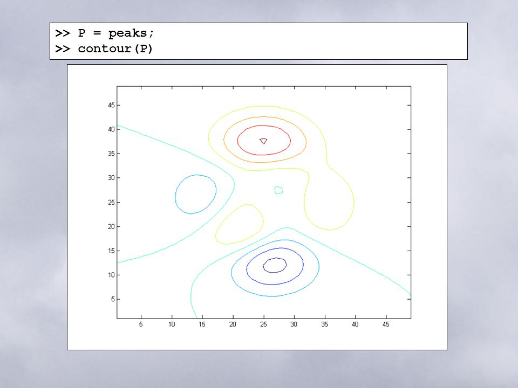This screenshot has width=518, height=388.
Task: Click y-axis tick label 20
Action: coord(111,227)
